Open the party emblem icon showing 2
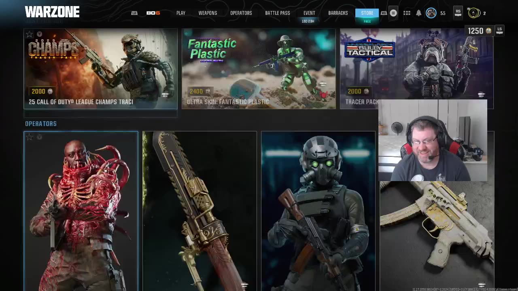 pos(474,13)
